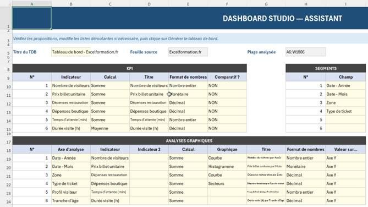Click segment champ 'Date - Mois'

345,94
